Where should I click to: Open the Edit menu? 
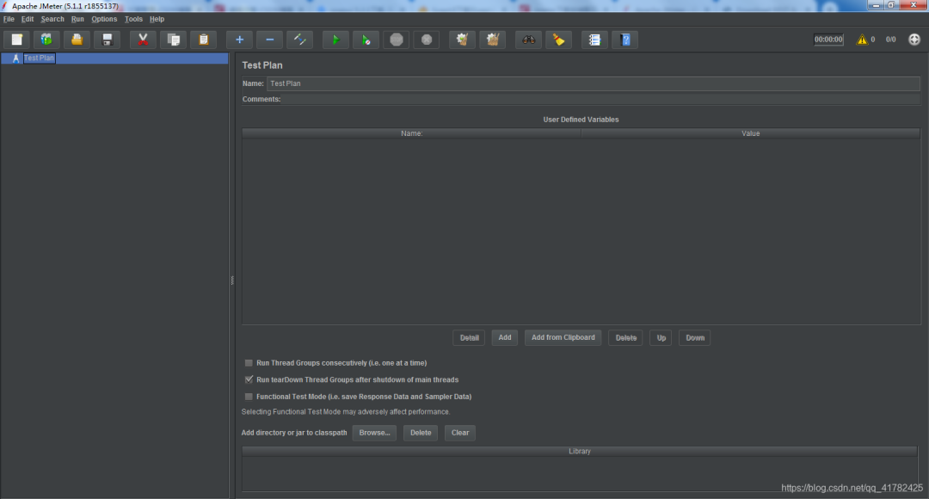point(28,19)
